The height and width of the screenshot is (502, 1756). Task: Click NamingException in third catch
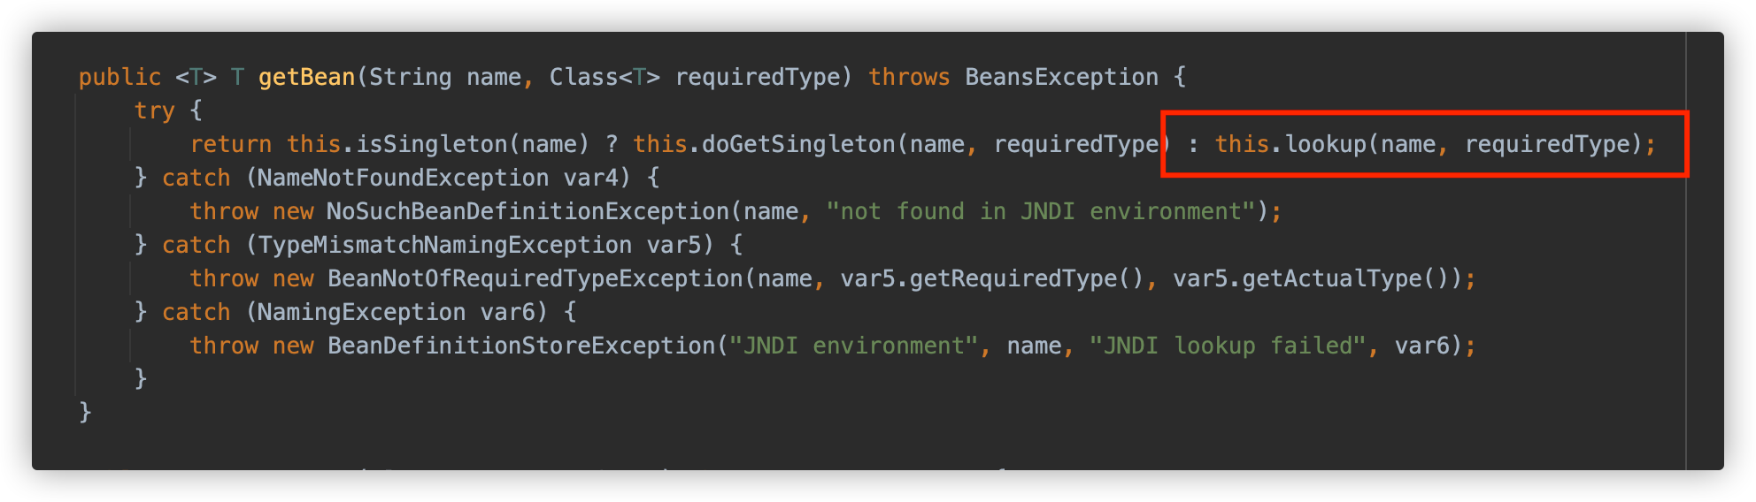coord(361,313)
